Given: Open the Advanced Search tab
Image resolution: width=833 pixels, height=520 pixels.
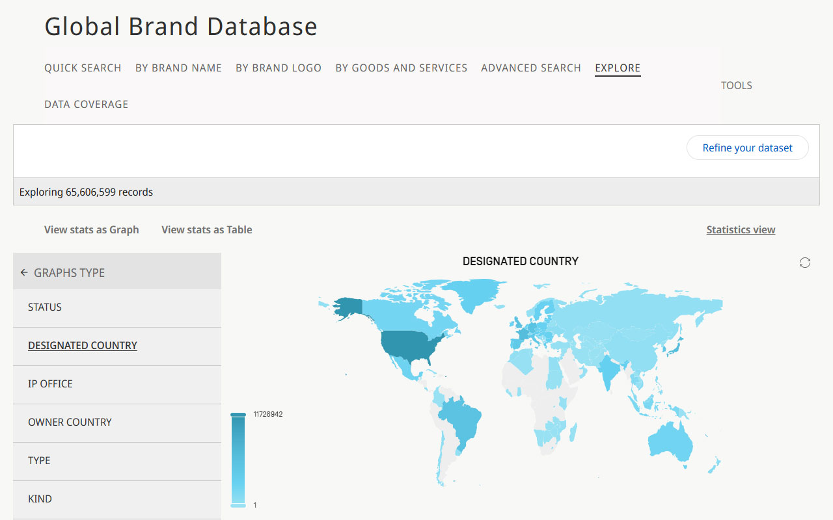Looking at the screenshot, I should point(530,68).
